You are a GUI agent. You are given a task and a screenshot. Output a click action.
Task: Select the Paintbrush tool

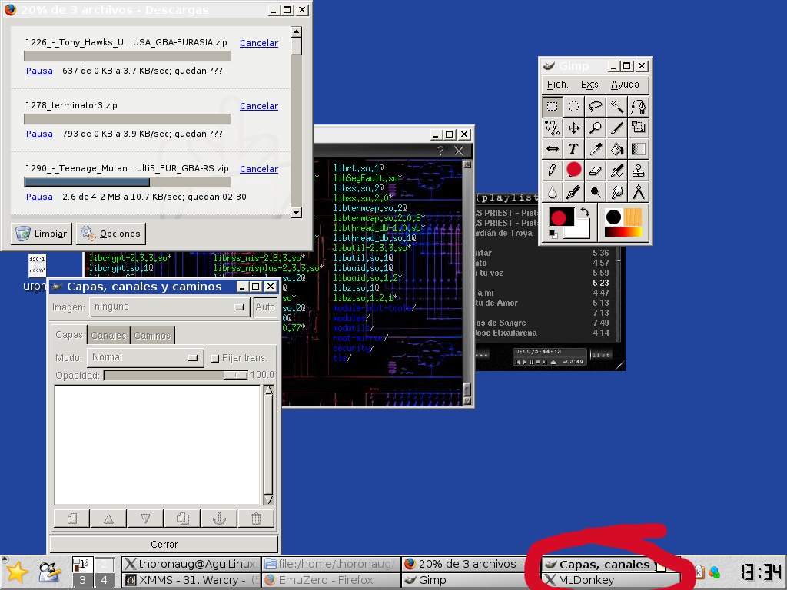pyautogui.click(x=573, y=171)
